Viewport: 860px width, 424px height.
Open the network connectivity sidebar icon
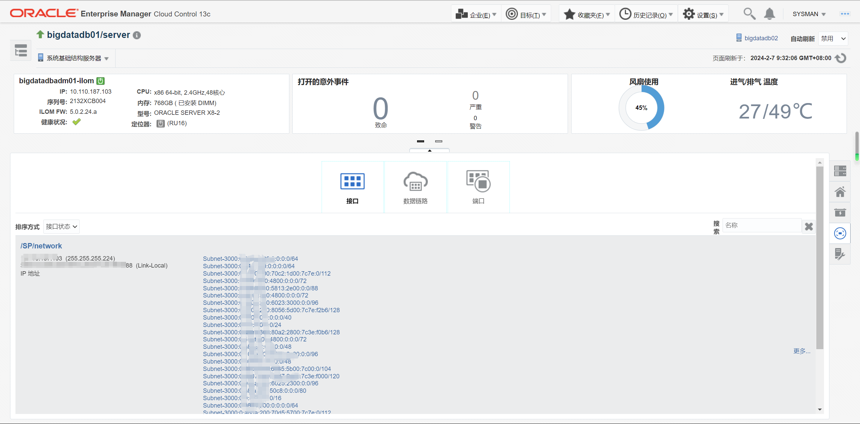(x=840, y=233)
